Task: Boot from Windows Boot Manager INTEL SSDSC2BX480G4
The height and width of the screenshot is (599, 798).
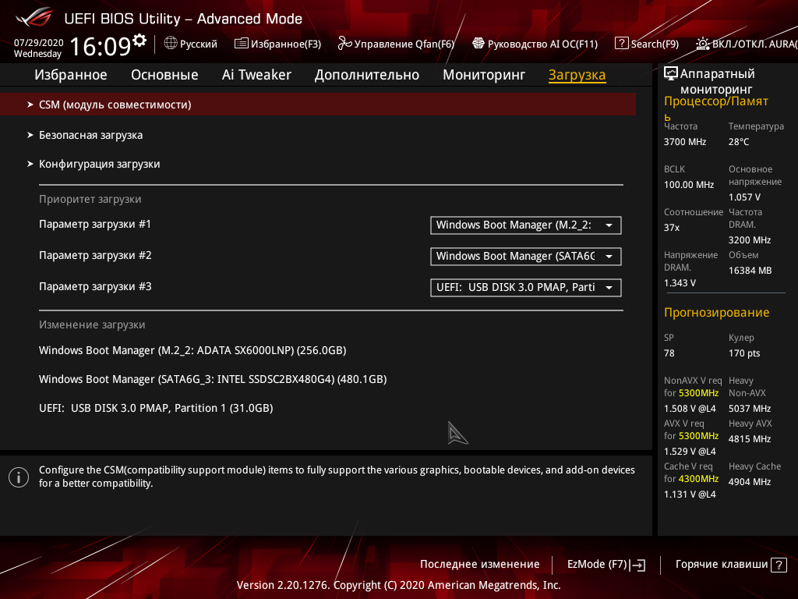Action: pyautogui.click(x=213, y=380)
